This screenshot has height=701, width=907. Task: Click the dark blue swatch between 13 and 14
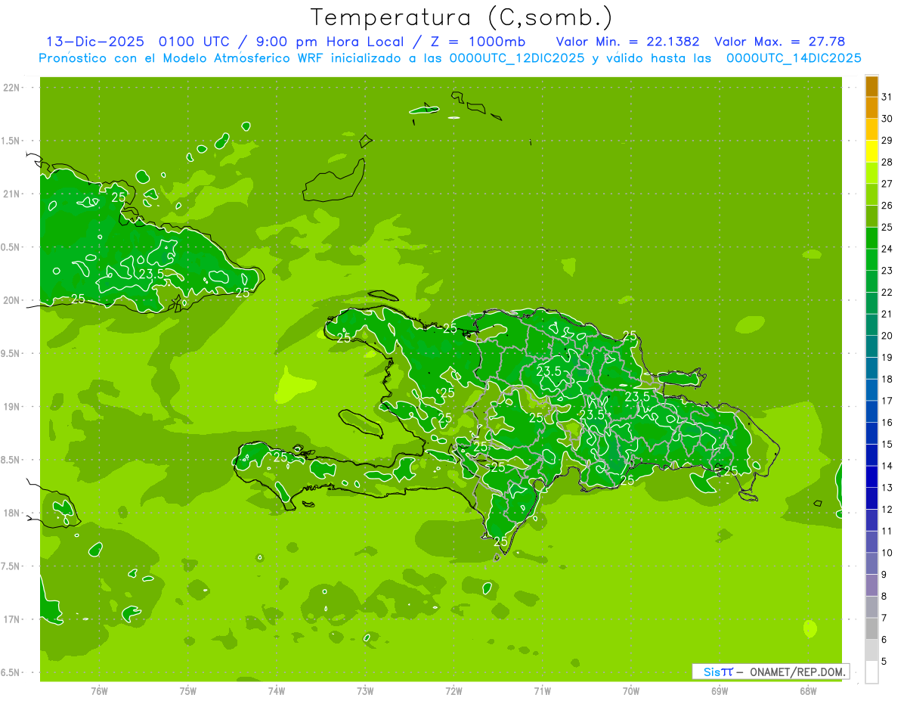(871, 477)
